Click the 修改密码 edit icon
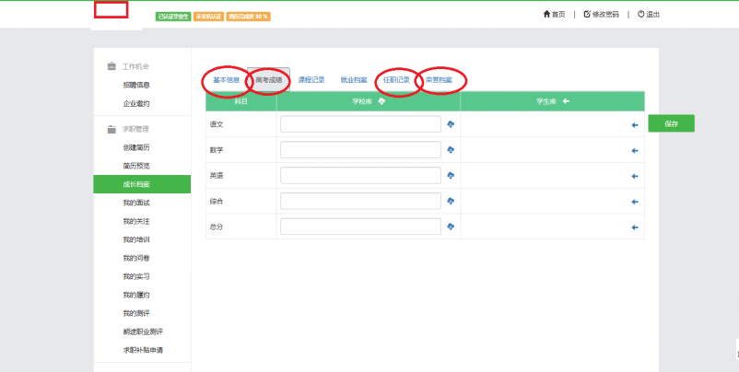The height and width of the screenshot is (372, 739). click(587, 15)
